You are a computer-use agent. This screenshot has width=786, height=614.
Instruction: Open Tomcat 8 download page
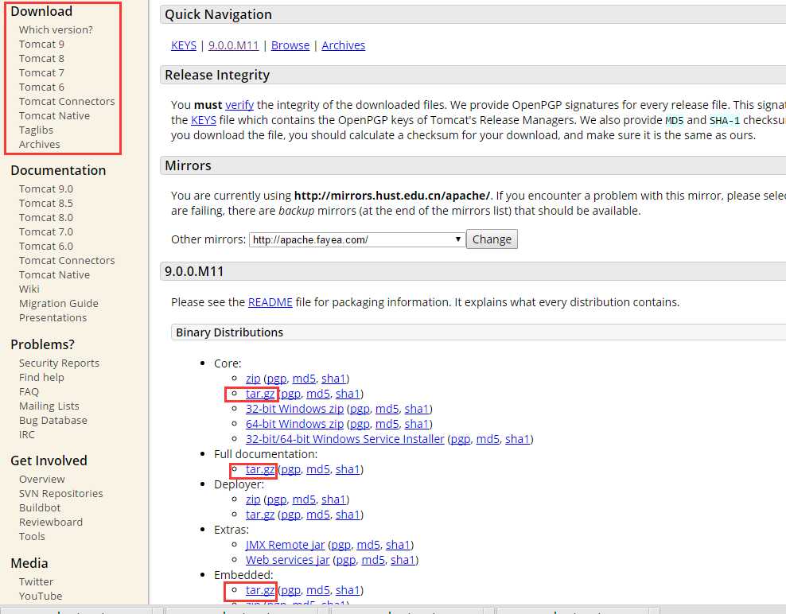pos(41,58)
